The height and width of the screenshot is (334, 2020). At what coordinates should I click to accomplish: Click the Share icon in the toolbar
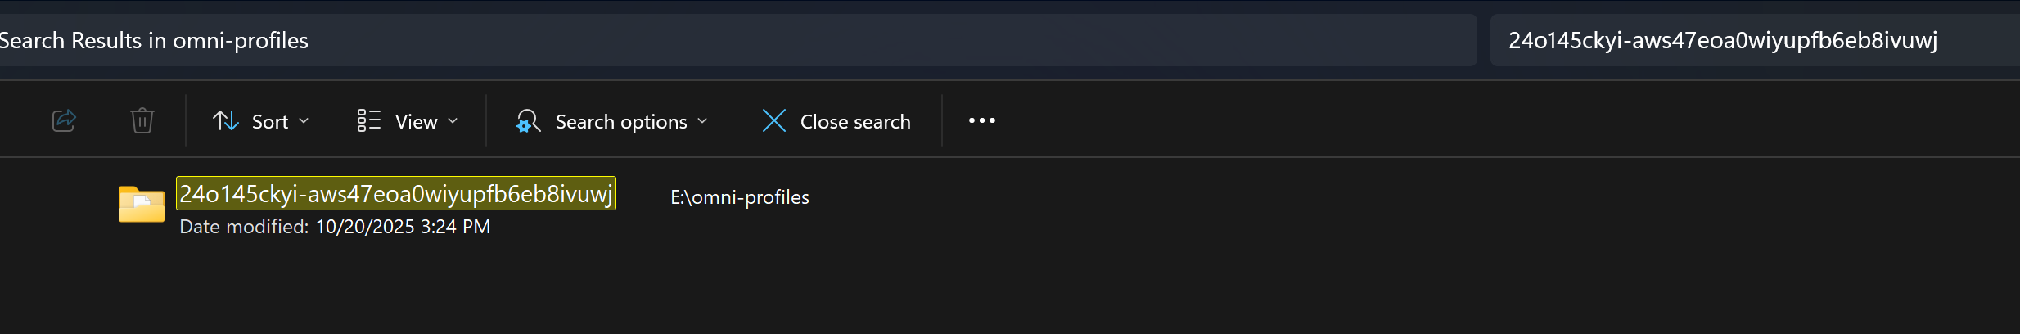(x=64, y=121)
